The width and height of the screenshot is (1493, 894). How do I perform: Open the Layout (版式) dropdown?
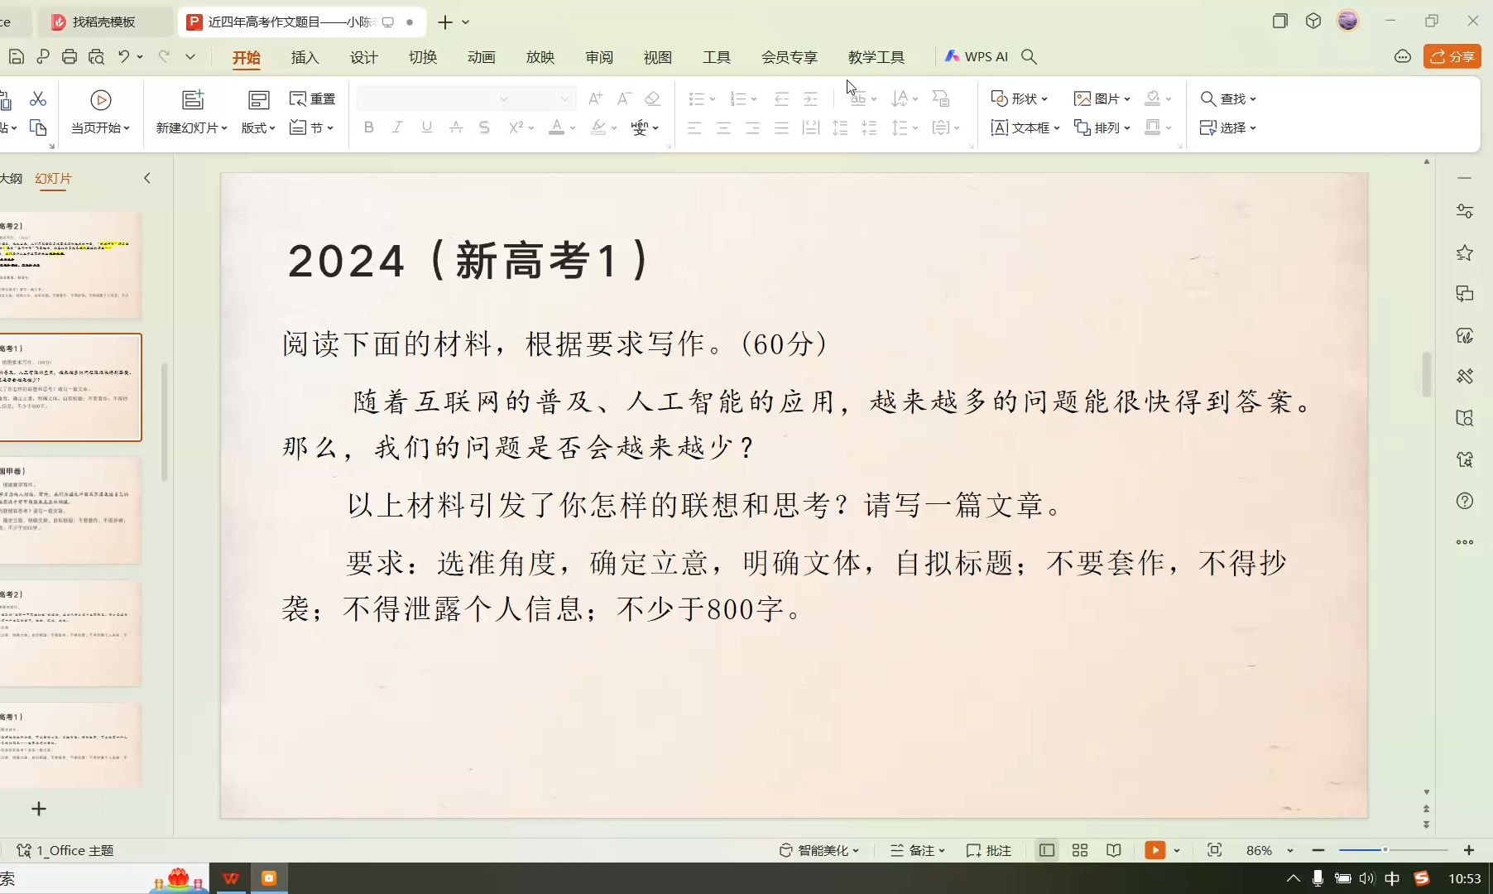[258, 127]
